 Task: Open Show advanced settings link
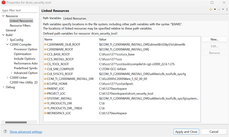coord(26,132)
